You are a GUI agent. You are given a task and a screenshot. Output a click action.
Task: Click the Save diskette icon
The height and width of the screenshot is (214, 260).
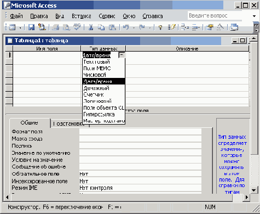(31, 27)
